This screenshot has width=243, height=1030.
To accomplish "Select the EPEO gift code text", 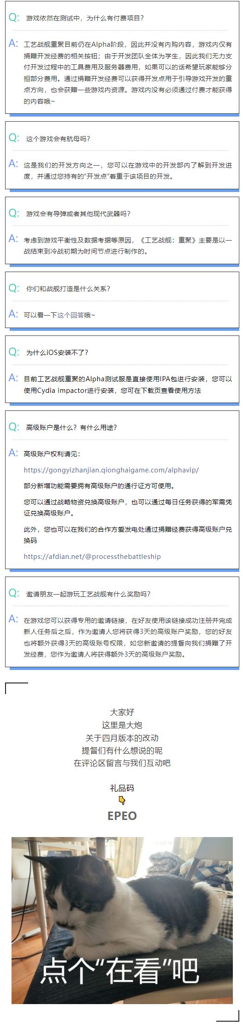I will point(122,816).
